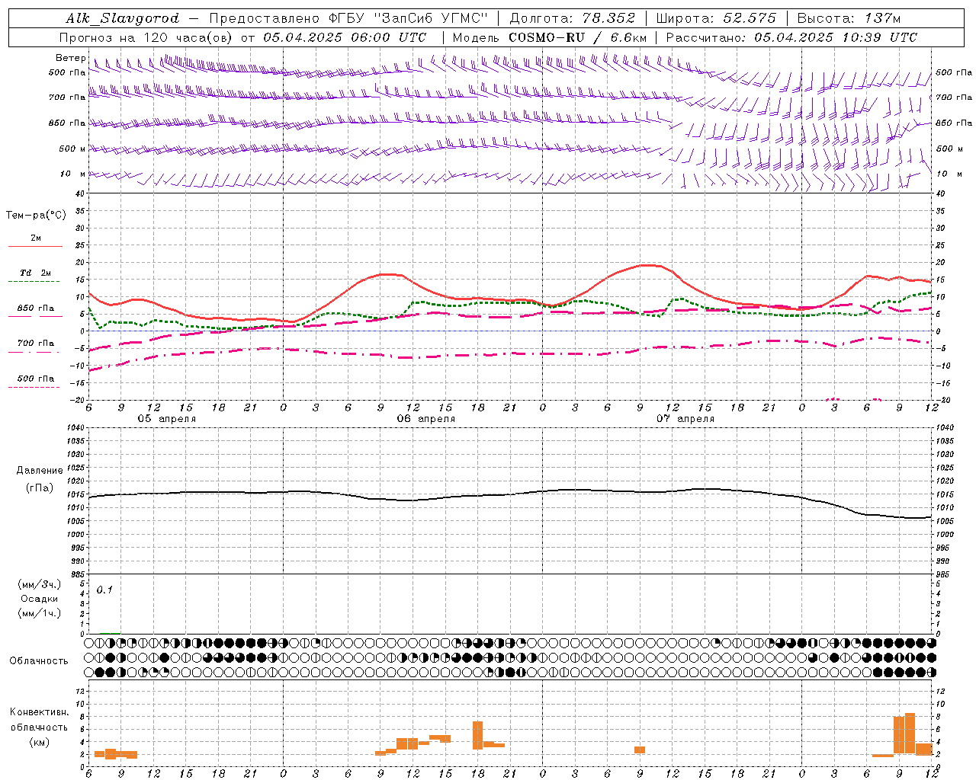Click the (мм/3ч.) precipitation unit label
The width and height of the screenshot is (976, 780).
coord(40,584)
